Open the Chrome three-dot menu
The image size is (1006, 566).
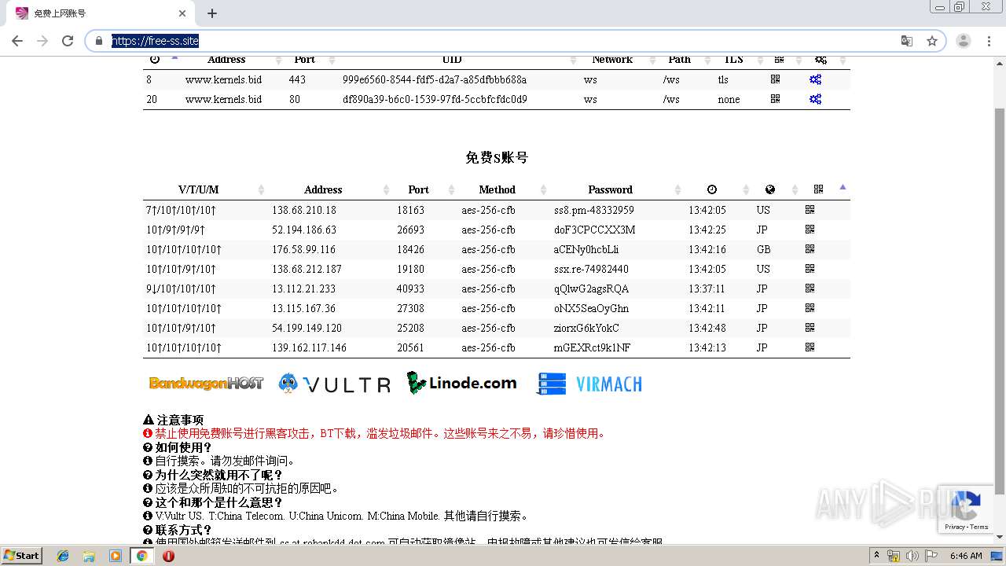pos(989,41)
